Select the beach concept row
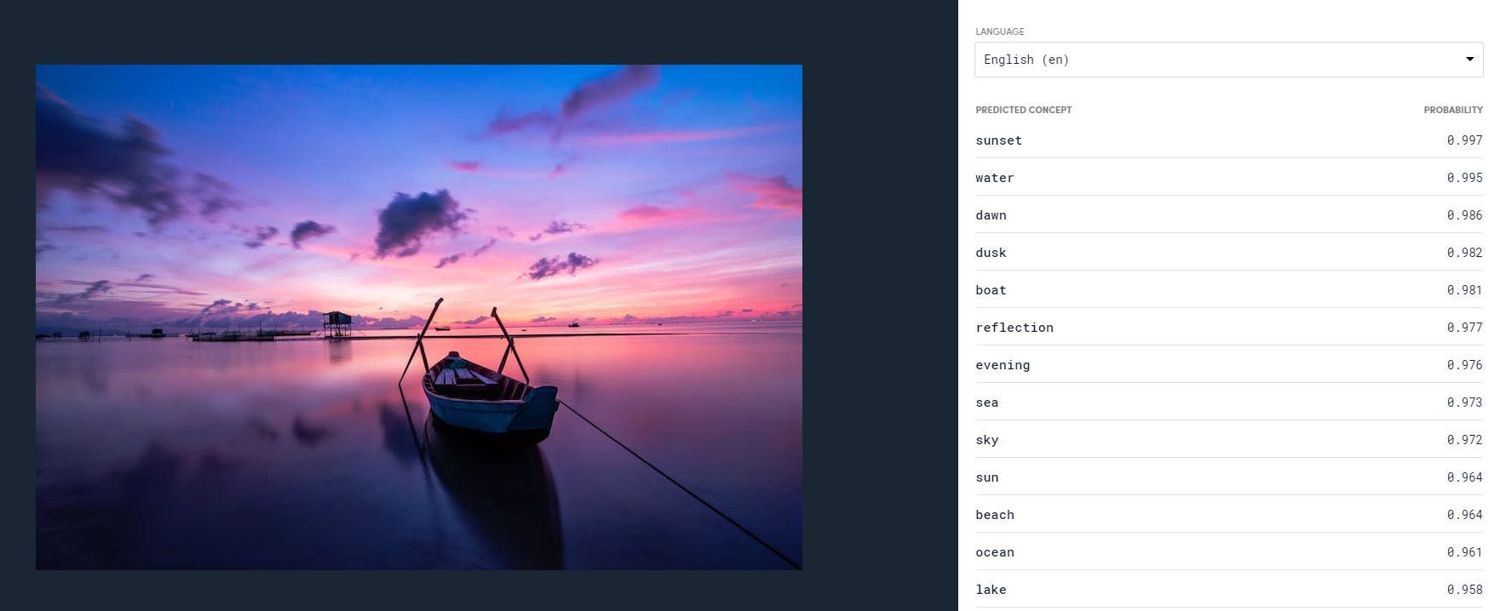 click(1228, 515)
